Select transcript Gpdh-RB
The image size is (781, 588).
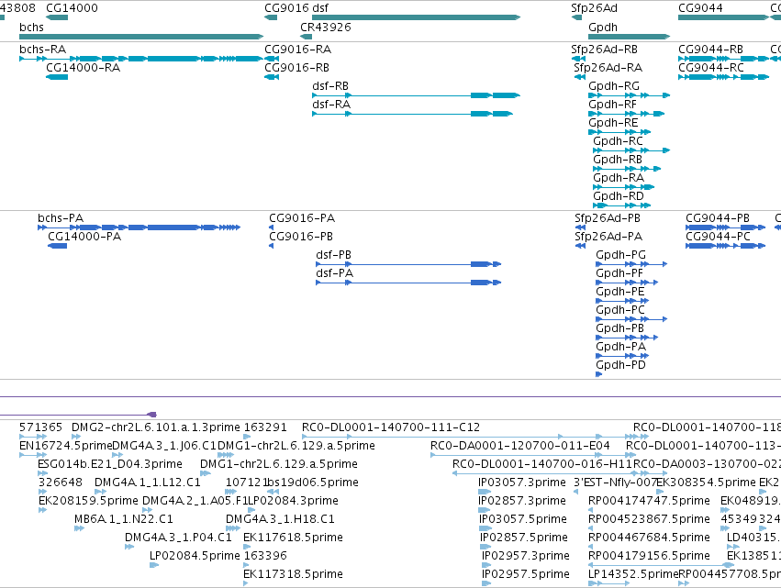[627, 169]
